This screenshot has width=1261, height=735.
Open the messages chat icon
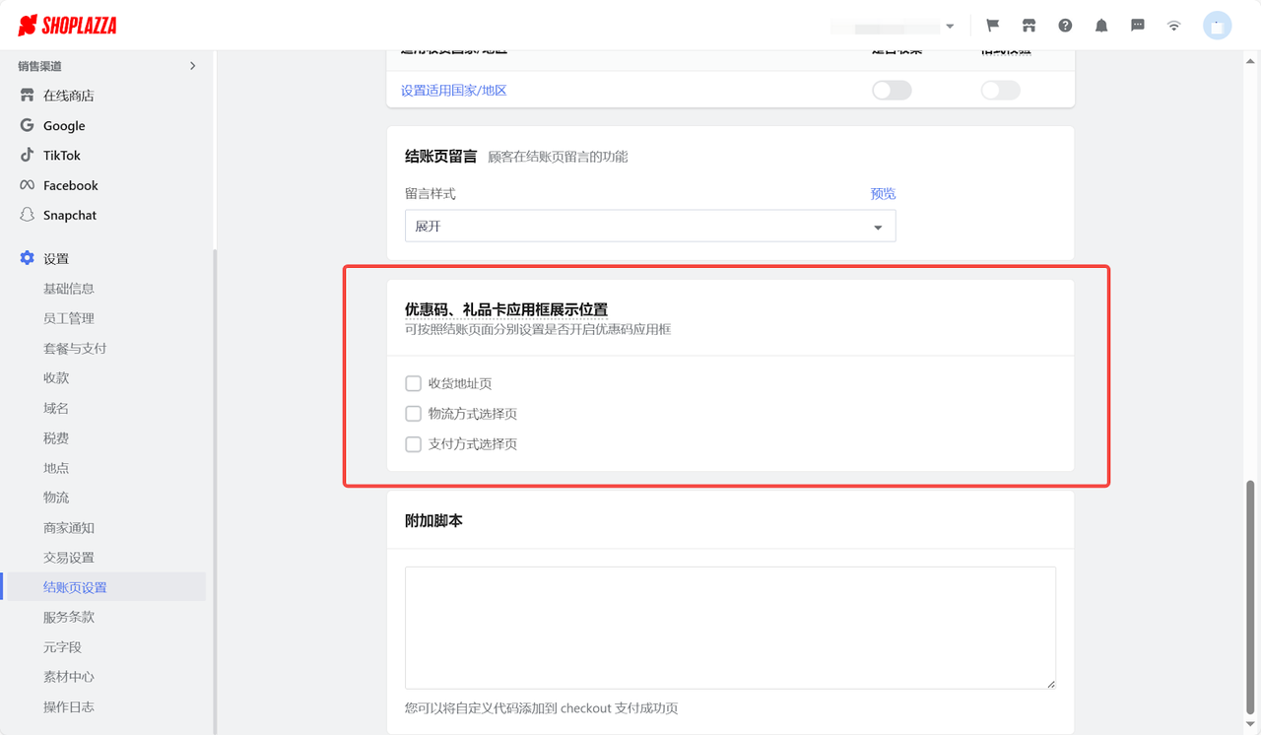pos(1137,25)
